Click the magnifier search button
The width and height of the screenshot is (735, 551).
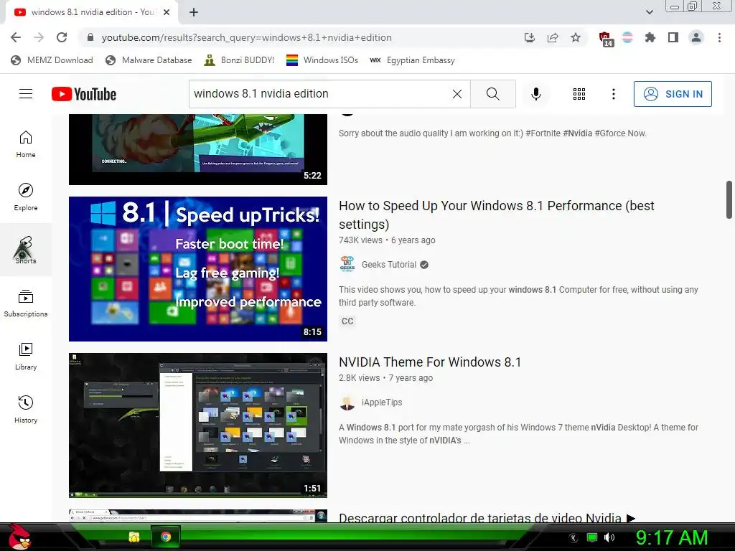[x=492, y=94]
